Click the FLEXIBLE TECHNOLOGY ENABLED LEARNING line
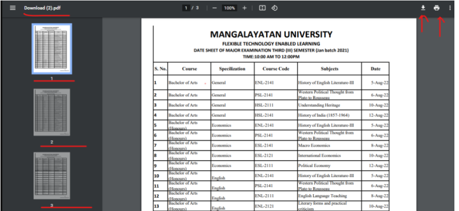 (271, 44)
